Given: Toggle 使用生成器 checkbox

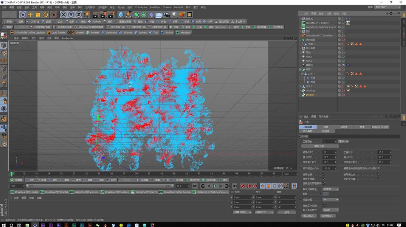Looking at the screenshot, I should tap(324, 179).
